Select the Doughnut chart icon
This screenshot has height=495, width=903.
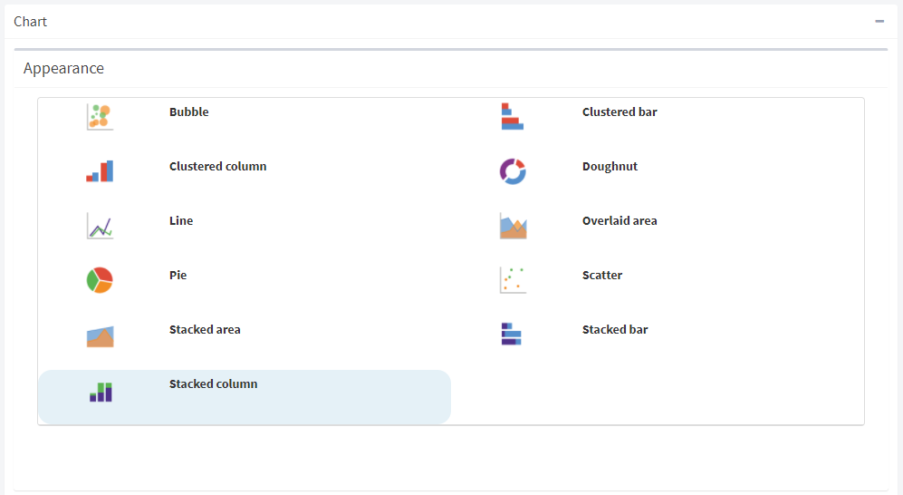513,171
